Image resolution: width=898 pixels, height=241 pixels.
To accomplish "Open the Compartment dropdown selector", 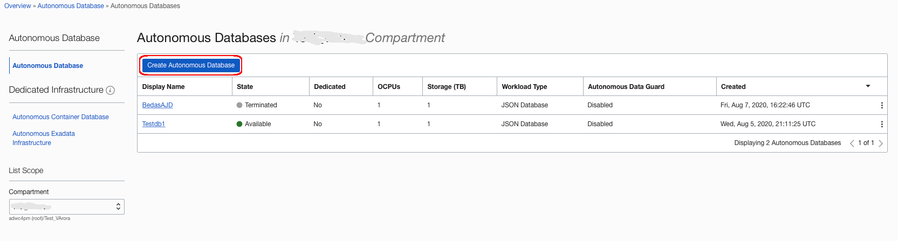I will point(67,206).
